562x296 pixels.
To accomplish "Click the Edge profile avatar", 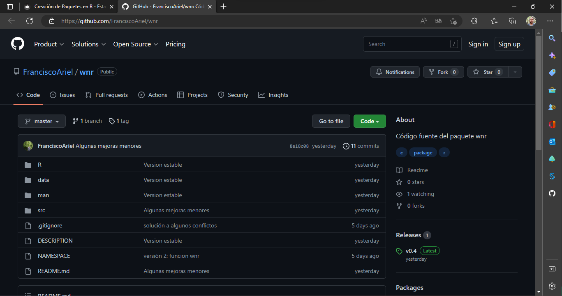I will tap(531, 21).
